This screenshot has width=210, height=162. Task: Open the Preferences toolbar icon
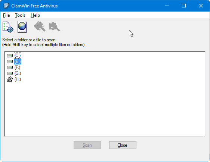point(8,27)
